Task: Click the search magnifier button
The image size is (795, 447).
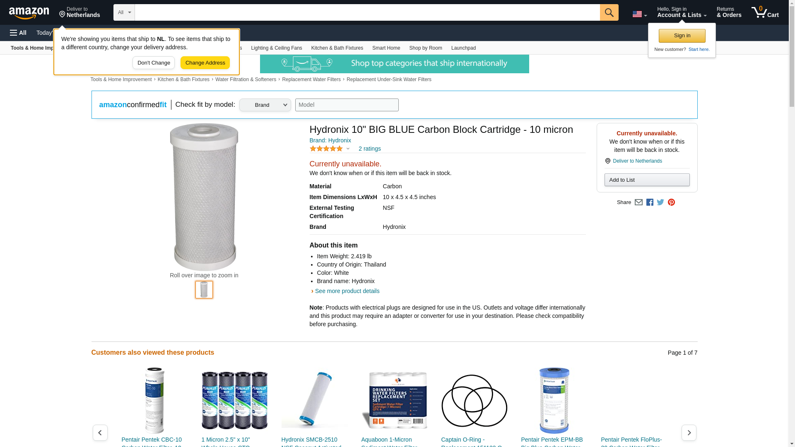Action: 609,12
